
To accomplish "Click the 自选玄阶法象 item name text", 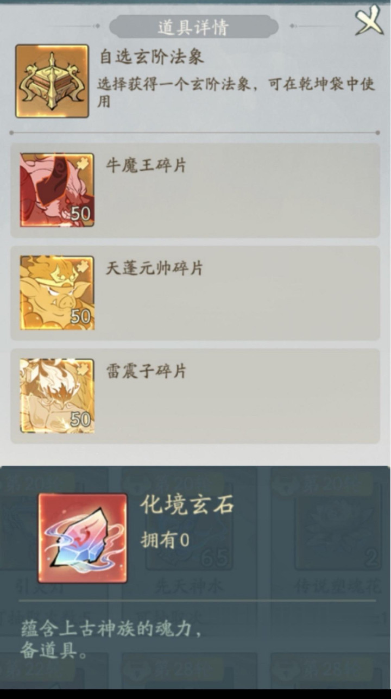I will 152,58.
